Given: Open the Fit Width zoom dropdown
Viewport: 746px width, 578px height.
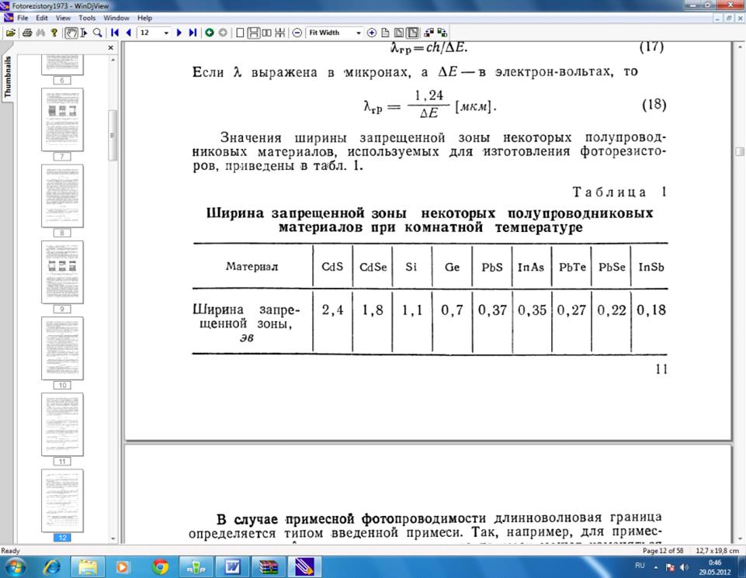Looking at the screenshot, I should 359,33.
